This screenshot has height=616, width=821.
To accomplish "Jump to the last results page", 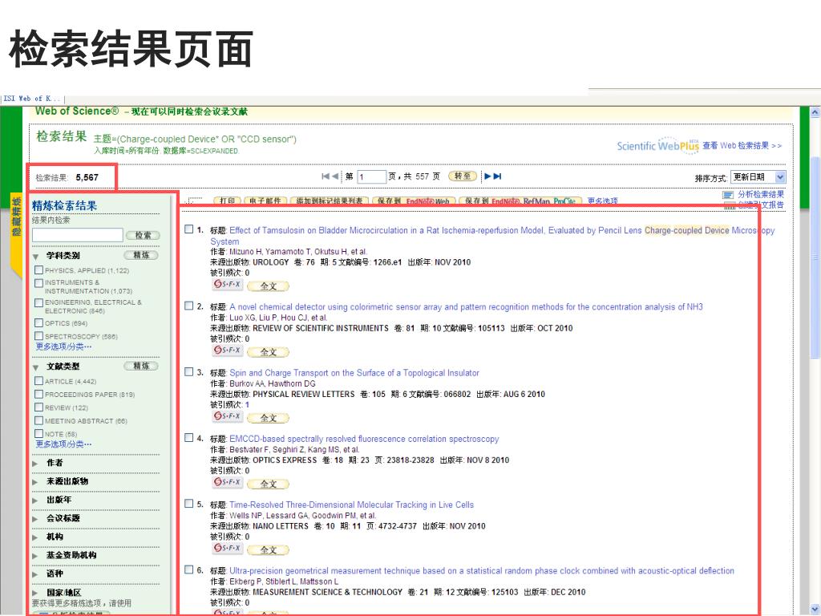I will coord(497,176).
